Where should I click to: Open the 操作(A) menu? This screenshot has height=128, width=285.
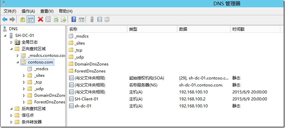click(28, 11)
